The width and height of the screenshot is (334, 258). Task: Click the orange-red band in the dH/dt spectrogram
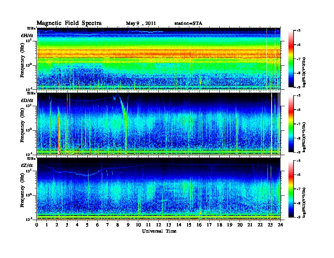(x=159, y=54)
